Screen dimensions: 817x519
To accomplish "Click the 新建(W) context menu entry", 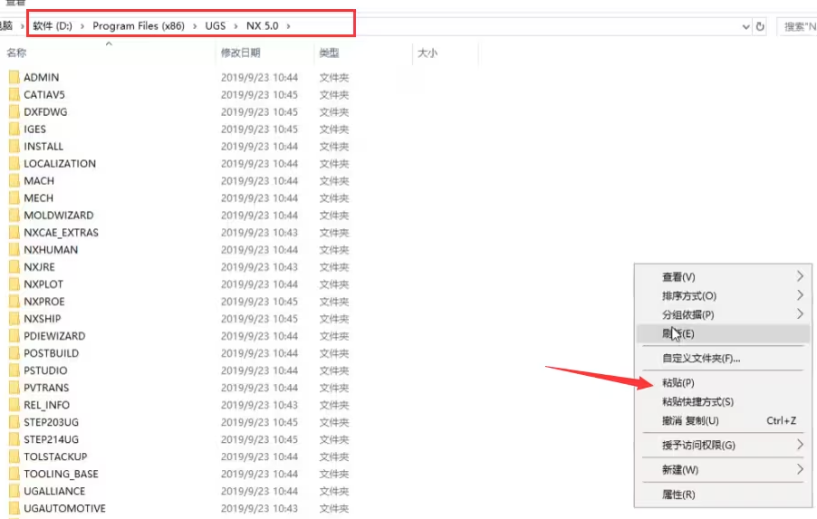I will [x=723, y=469].
